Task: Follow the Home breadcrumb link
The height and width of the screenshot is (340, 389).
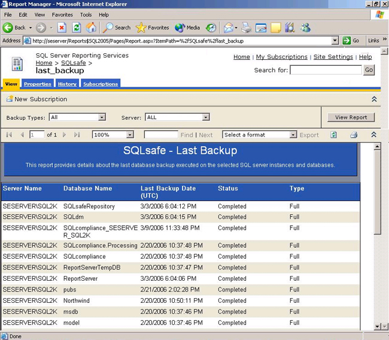Action: [x=44, y=63]
